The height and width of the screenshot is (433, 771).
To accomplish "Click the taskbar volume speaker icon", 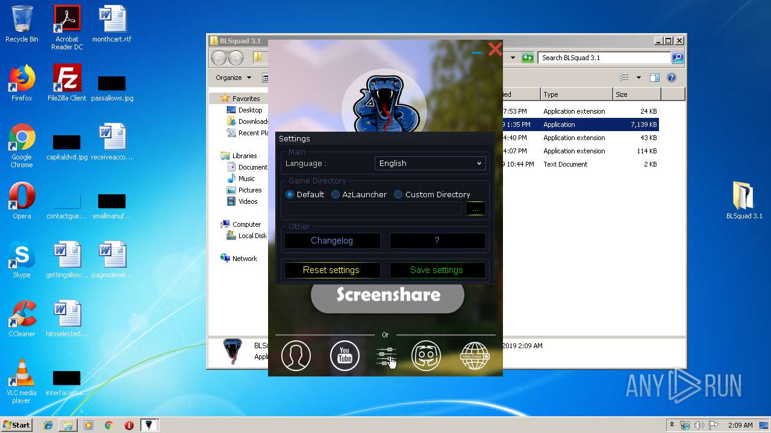I will (699, 425).
